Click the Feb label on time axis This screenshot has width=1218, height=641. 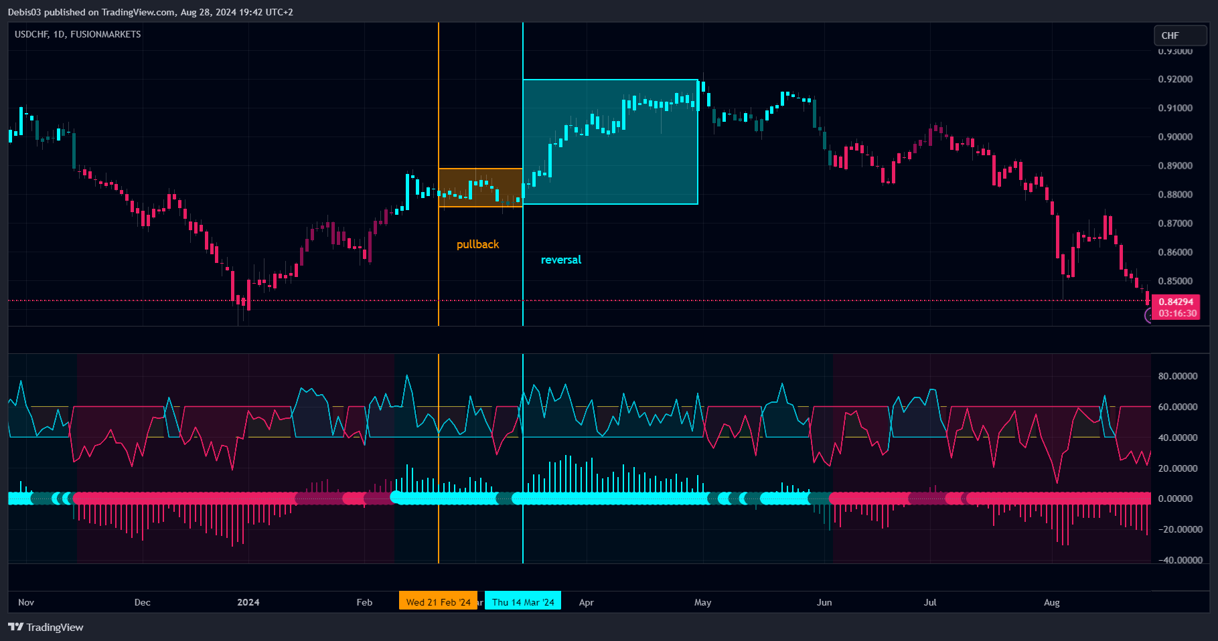tap(364, 602)
